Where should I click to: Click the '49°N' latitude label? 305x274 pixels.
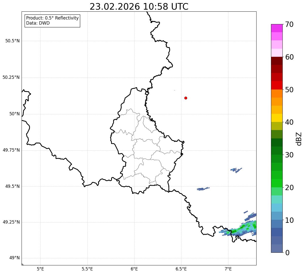14,258
